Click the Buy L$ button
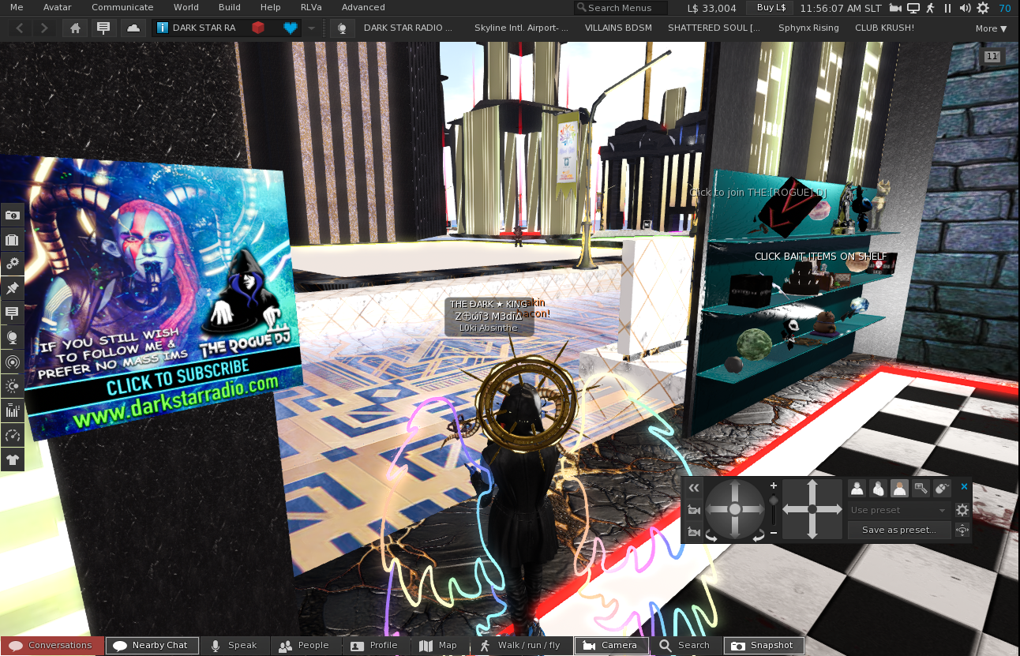This screenshot has height=656, width=1020. click(771, 8)
